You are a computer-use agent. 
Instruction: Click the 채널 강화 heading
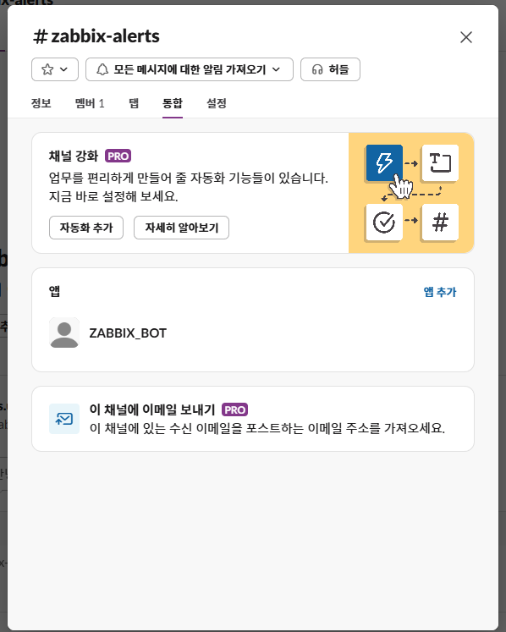74,156
